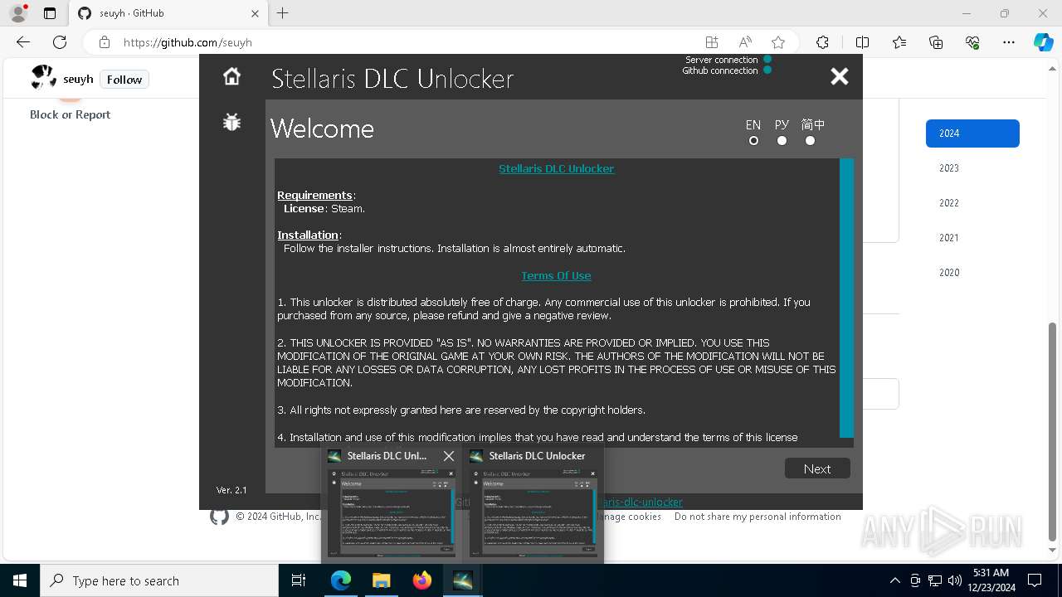Click GitHub footer logo
This screenshot has width=1062, height=597.
(219, 517)
